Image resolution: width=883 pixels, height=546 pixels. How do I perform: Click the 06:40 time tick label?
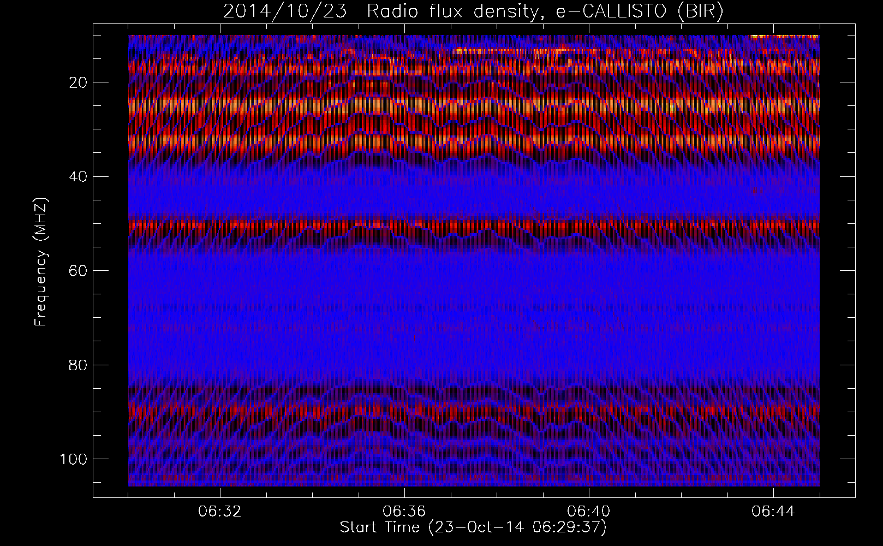tap(589, 512)
